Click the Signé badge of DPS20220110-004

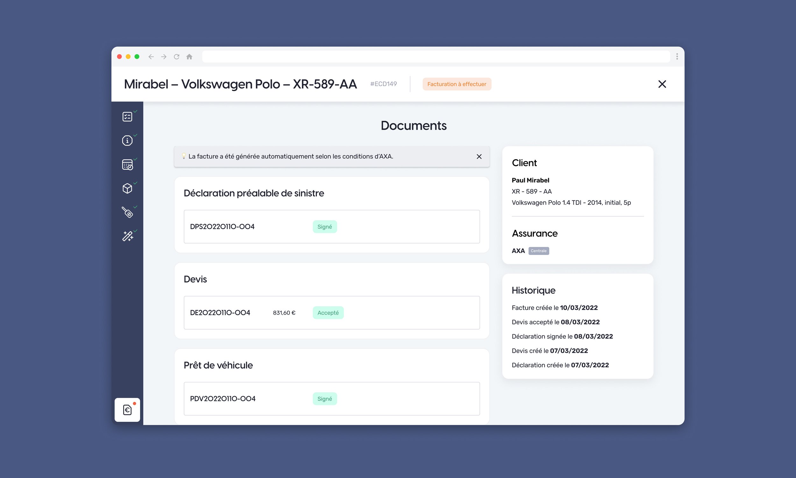pyautogui.click(x=325, y=227)
